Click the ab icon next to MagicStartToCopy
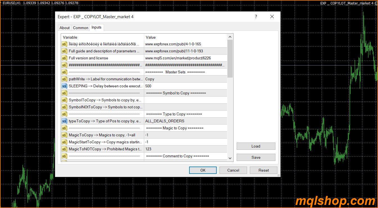 click(x=64, y=142)
